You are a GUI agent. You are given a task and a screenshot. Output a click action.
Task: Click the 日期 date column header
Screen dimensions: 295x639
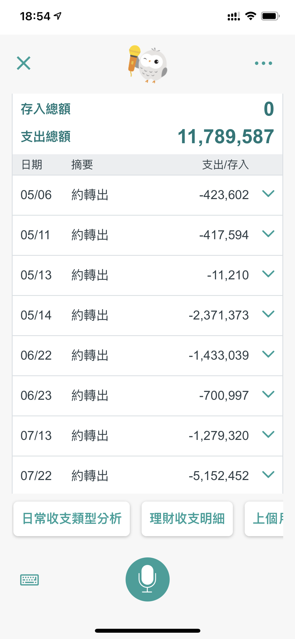coord(32,165)
